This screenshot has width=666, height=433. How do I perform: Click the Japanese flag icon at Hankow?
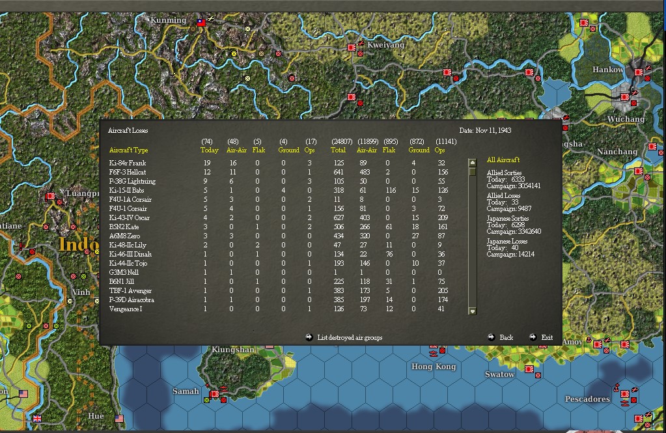638,72
